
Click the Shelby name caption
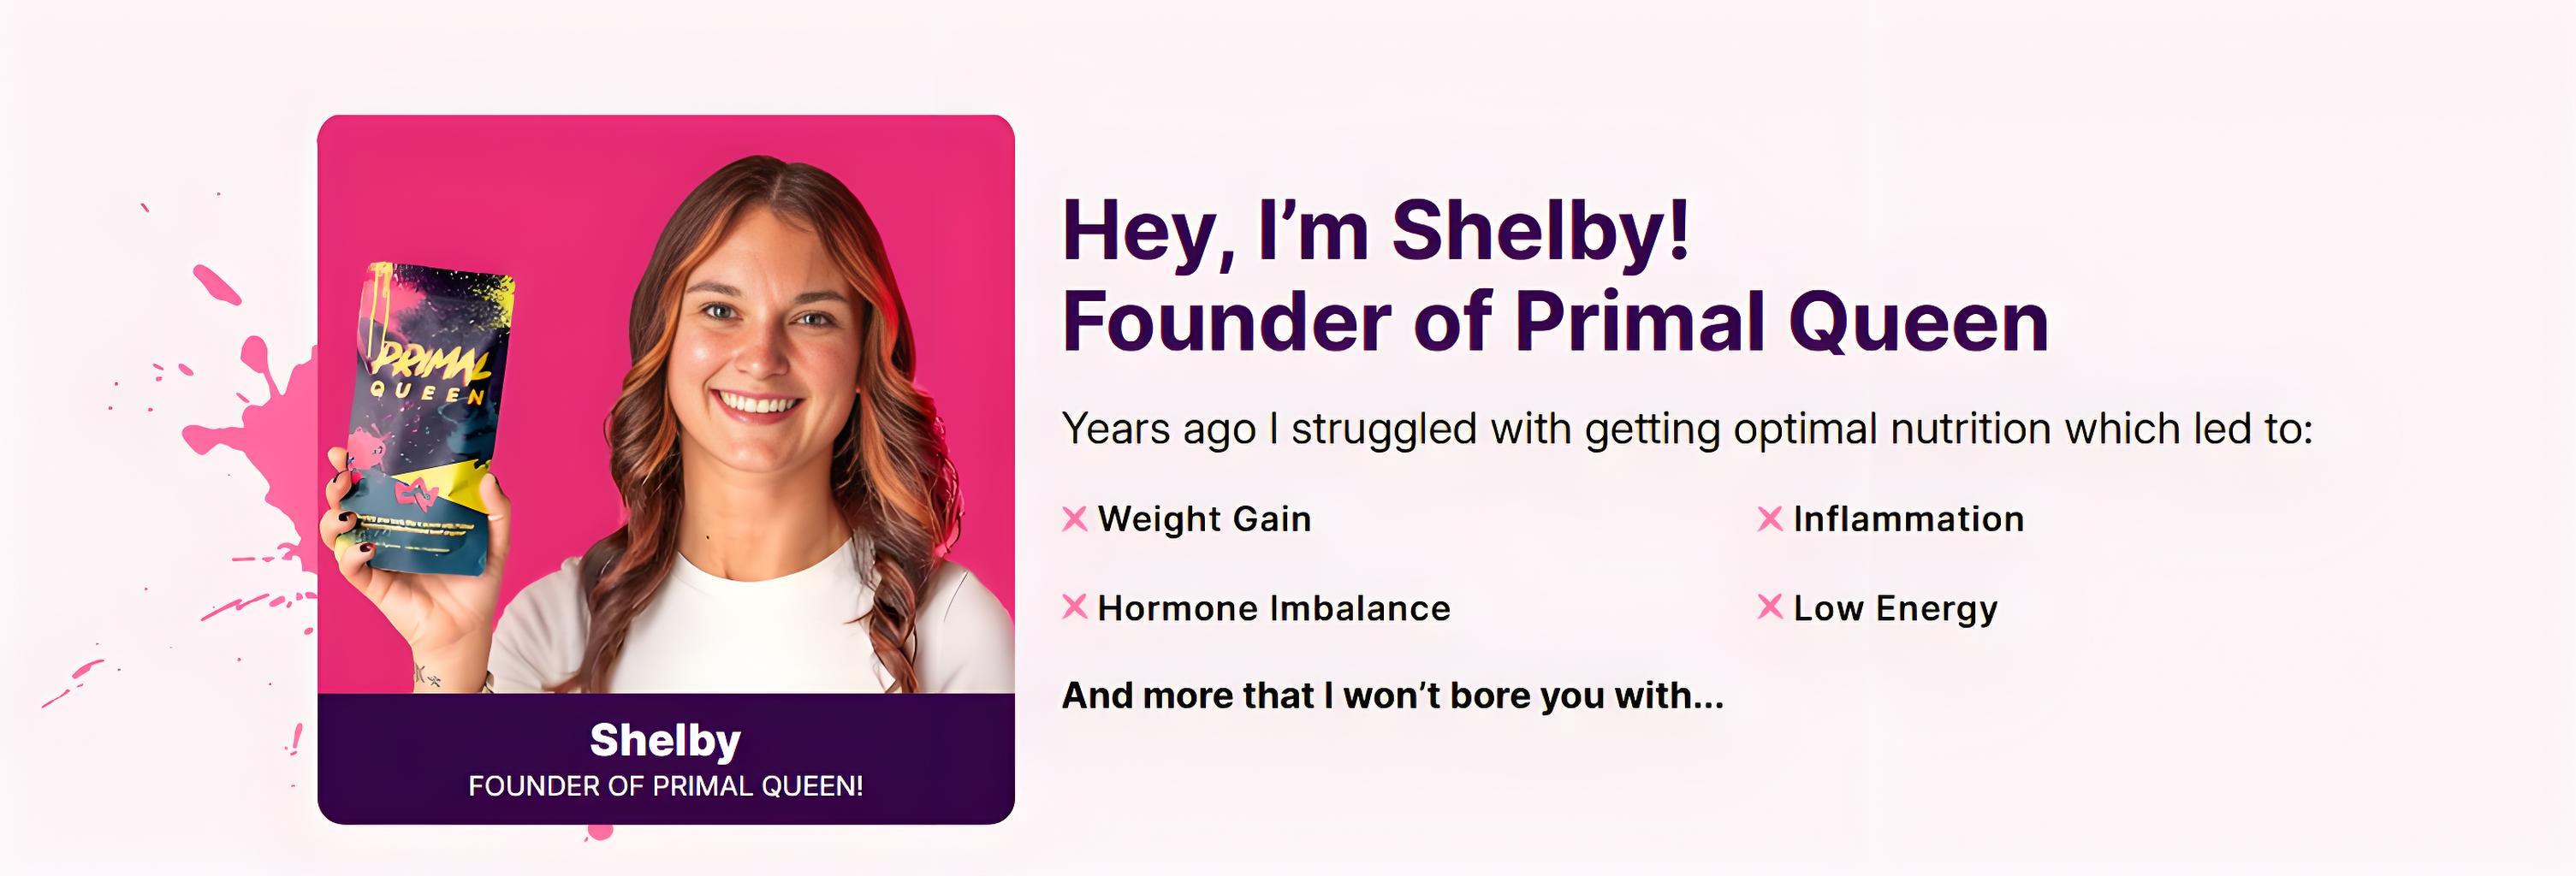[665, 741]
